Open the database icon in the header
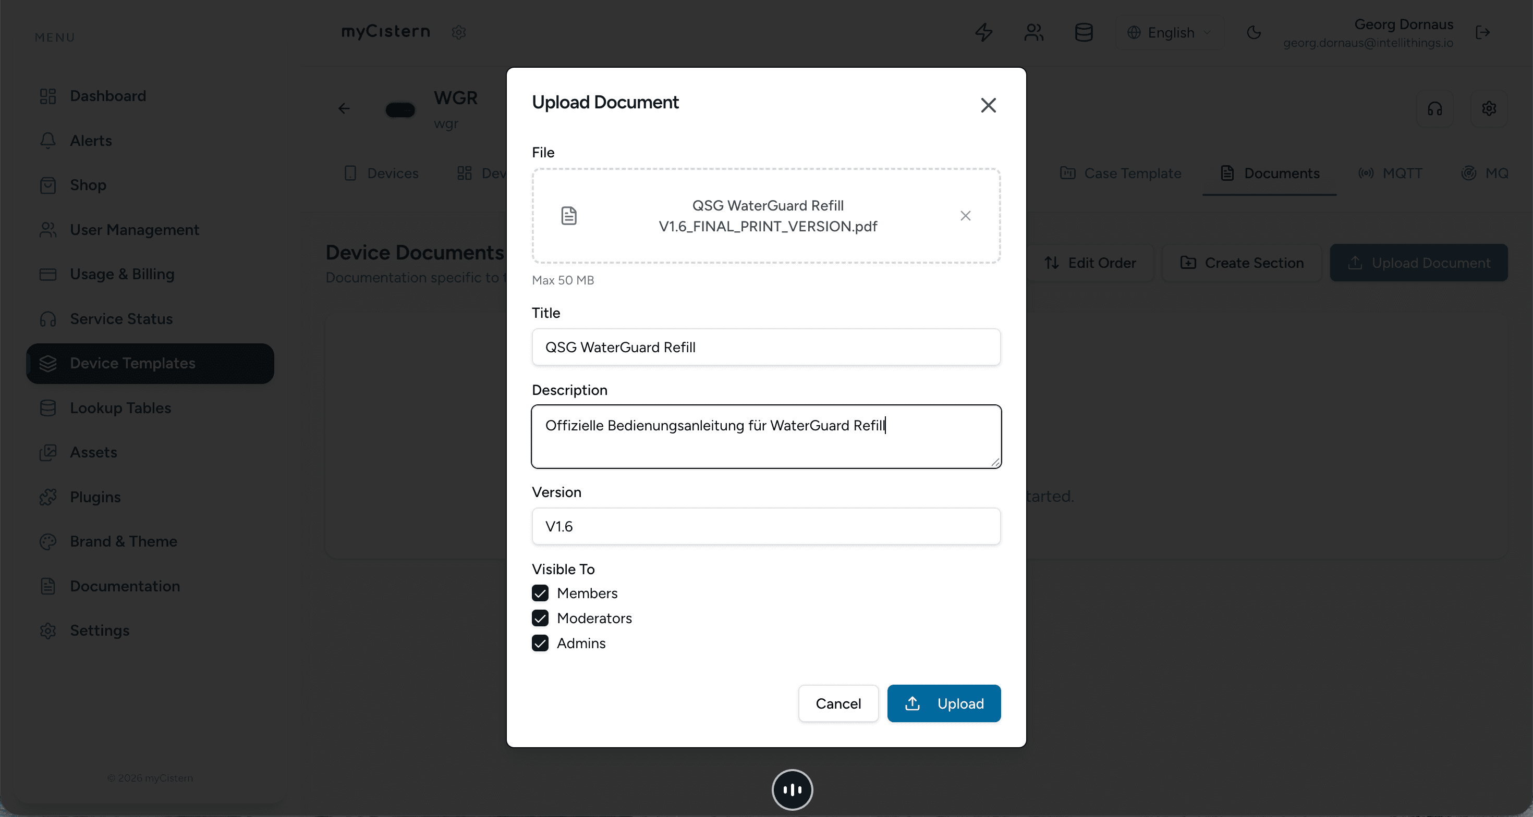1533x817 pixels. [1084, 32]
